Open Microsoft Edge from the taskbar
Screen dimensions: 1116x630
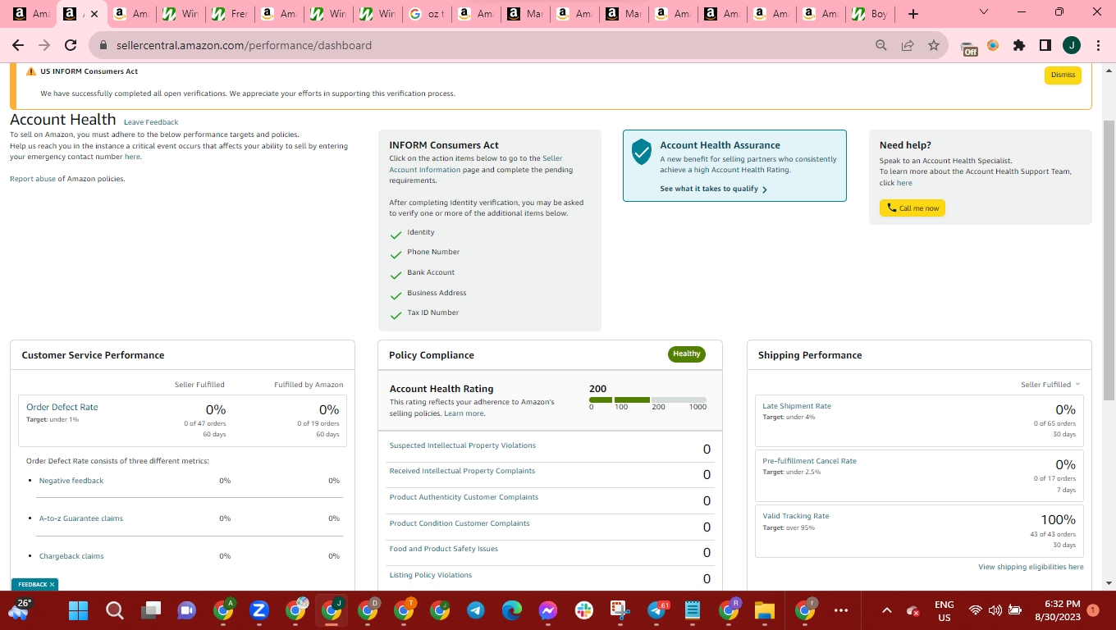512,610
